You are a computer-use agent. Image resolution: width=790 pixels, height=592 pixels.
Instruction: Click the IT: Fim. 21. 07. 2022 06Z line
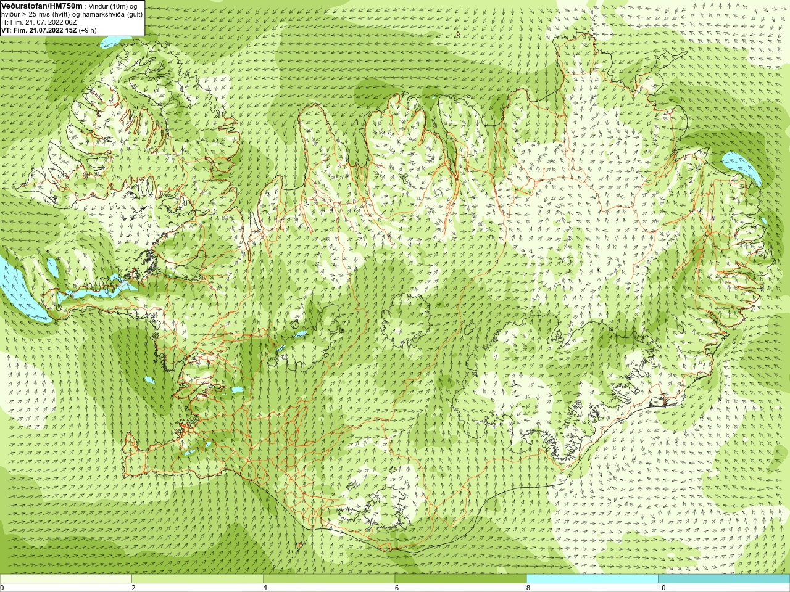[39, 22]
